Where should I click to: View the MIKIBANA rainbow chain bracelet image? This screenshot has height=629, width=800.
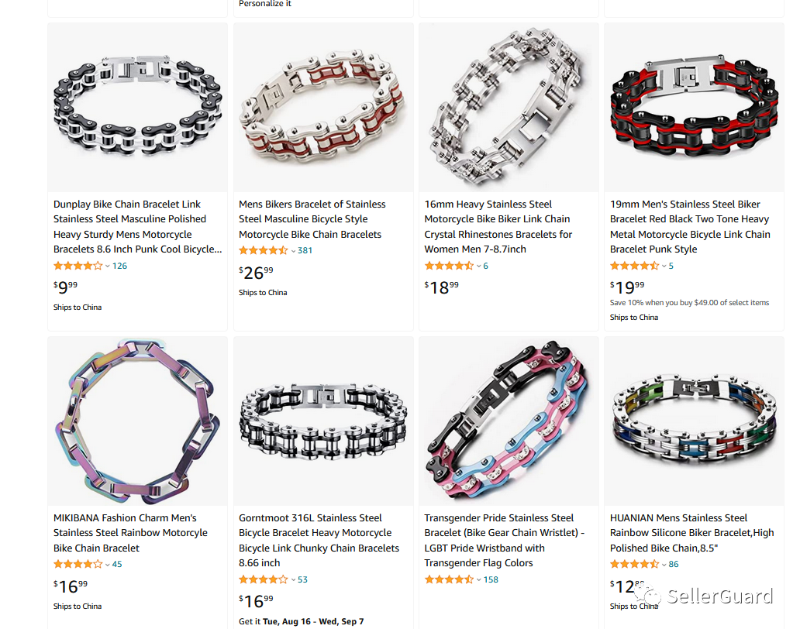coord(137,421)
